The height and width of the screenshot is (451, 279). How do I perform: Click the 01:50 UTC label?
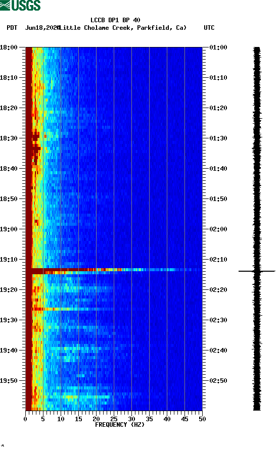[x=218, y=199]
